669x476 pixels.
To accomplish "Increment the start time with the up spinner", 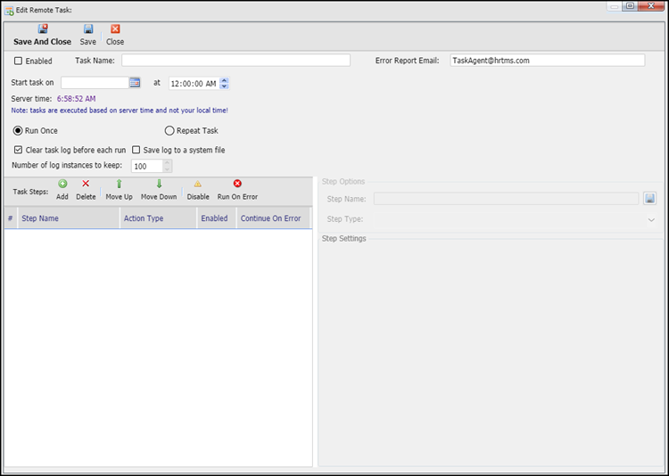I will point(225,80).
